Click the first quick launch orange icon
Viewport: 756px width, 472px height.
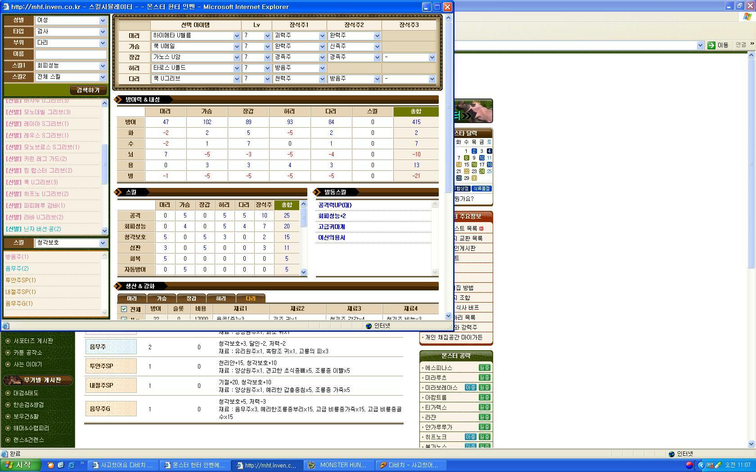tap(51, 465)
